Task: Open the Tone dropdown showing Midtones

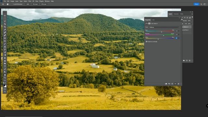Action: tap(164, 27)
